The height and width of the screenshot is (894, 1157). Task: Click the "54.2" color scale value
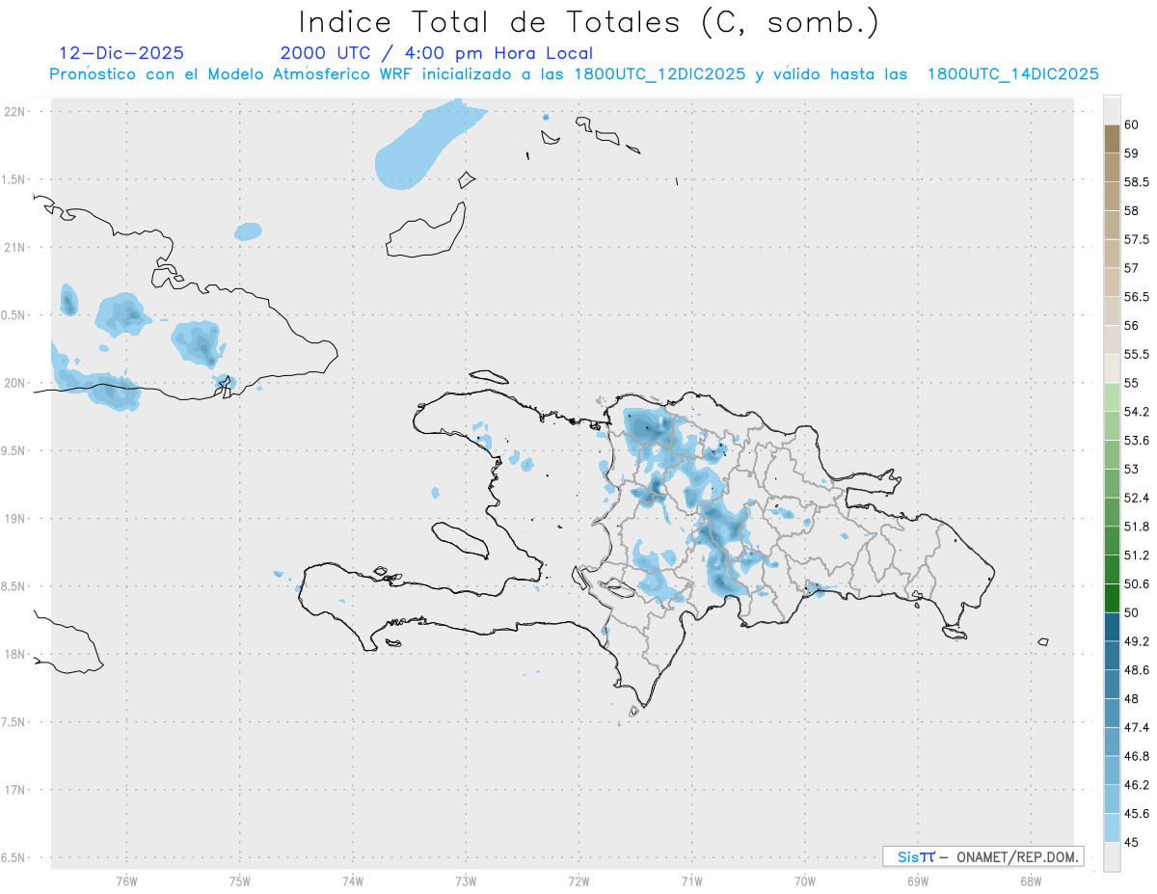[1137, 412]
